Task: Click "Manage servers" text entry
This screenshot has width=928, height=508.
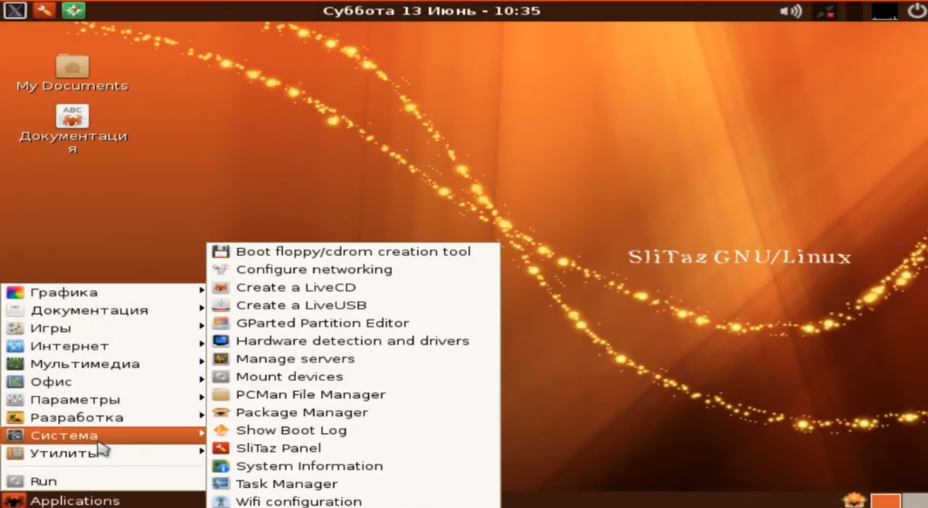Action: click(x=295, y=359)
